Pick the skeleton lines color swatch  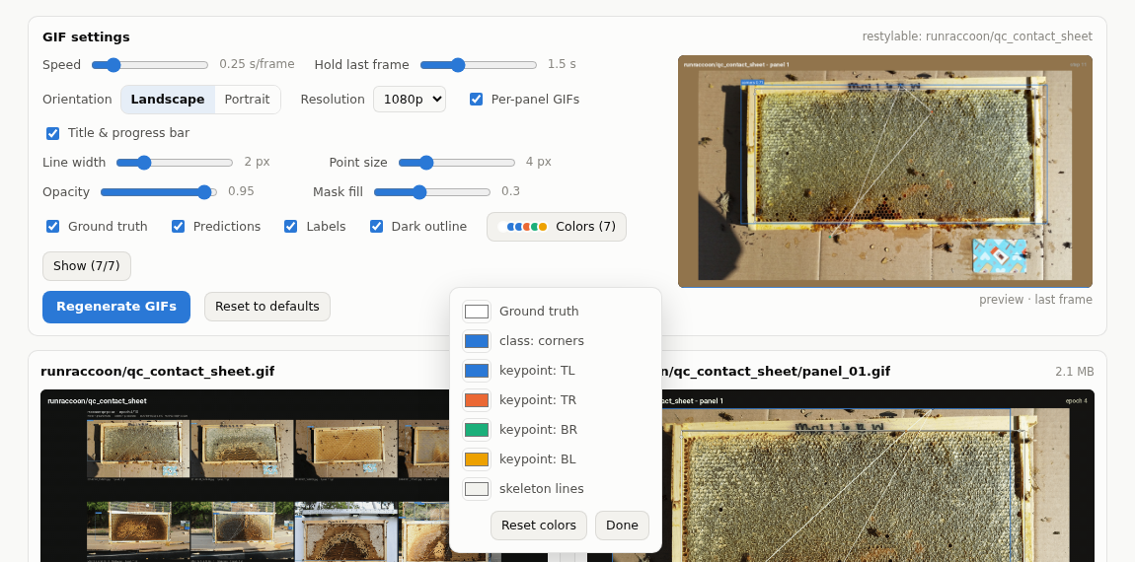[x=477, y=490]
